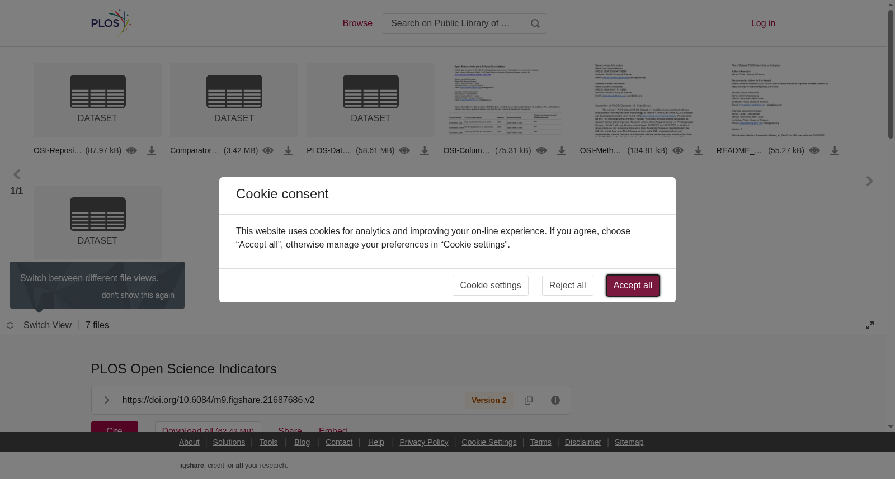Download the OSI-Meth file
This screenshot has height=479, width=895.
tap(698, 151)
